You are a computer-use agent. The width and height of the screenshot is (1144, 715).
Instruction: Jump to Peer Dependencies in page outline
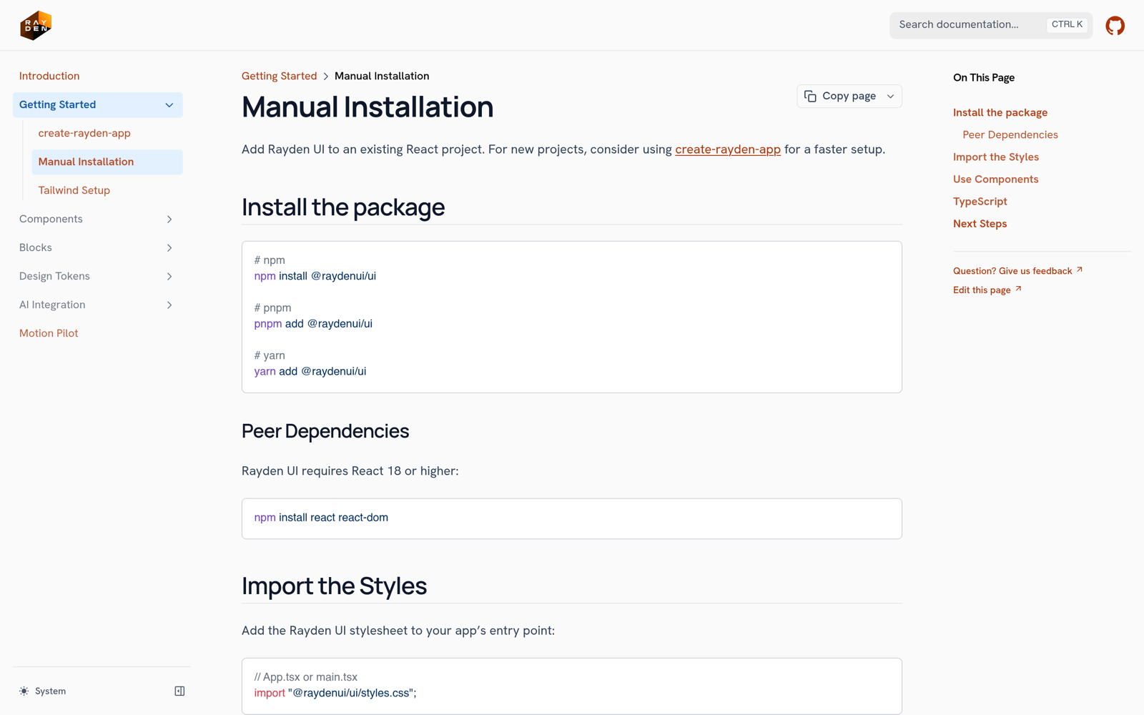(1010, 134)
